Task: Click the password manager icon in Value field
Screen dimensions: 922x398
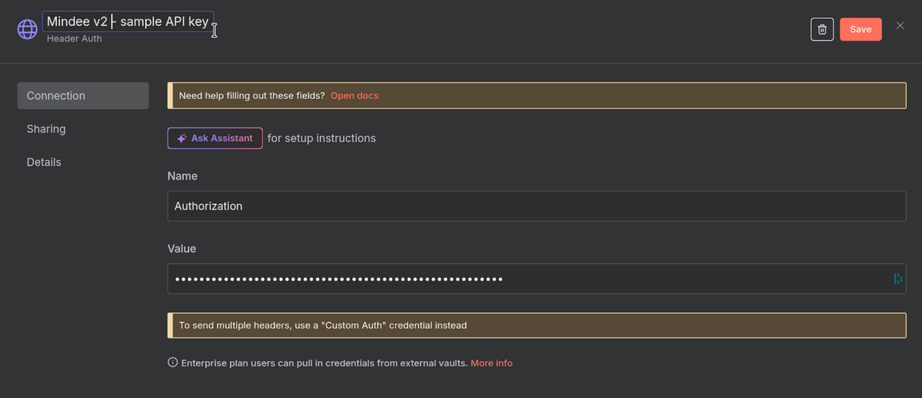Action: 897,279
